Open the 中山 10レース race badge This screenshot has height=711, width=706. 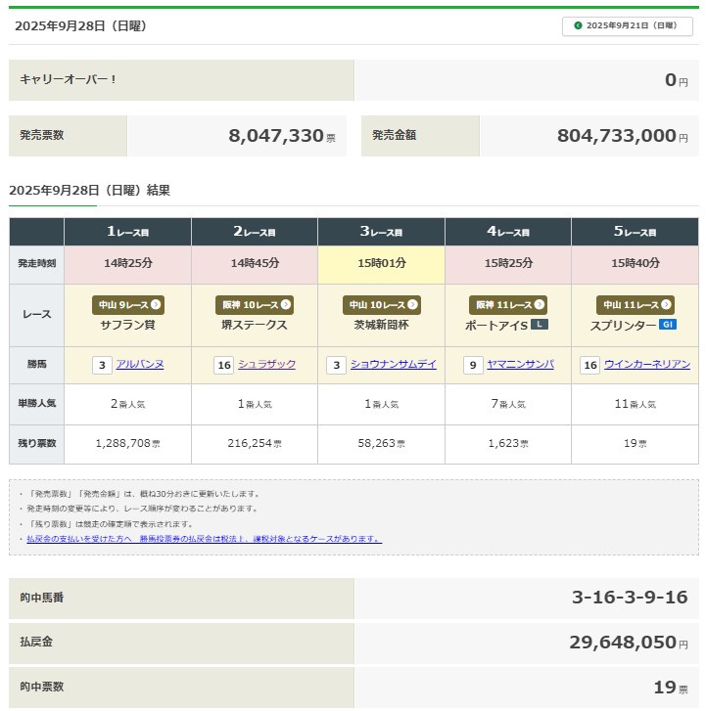tap(381, 305)
